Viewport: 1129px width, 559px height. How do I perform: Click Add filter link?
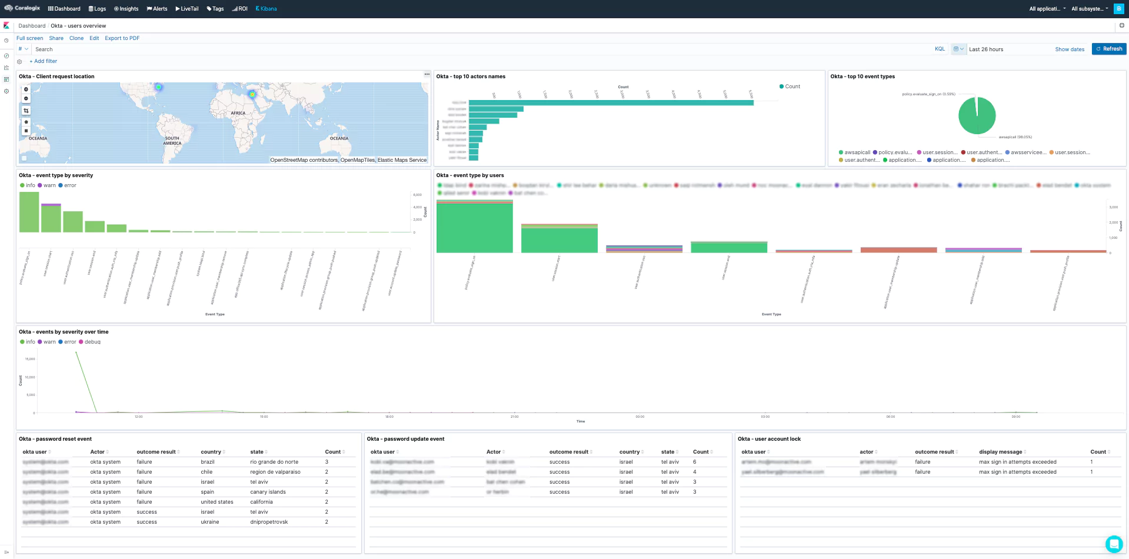(x=44, y=61)
